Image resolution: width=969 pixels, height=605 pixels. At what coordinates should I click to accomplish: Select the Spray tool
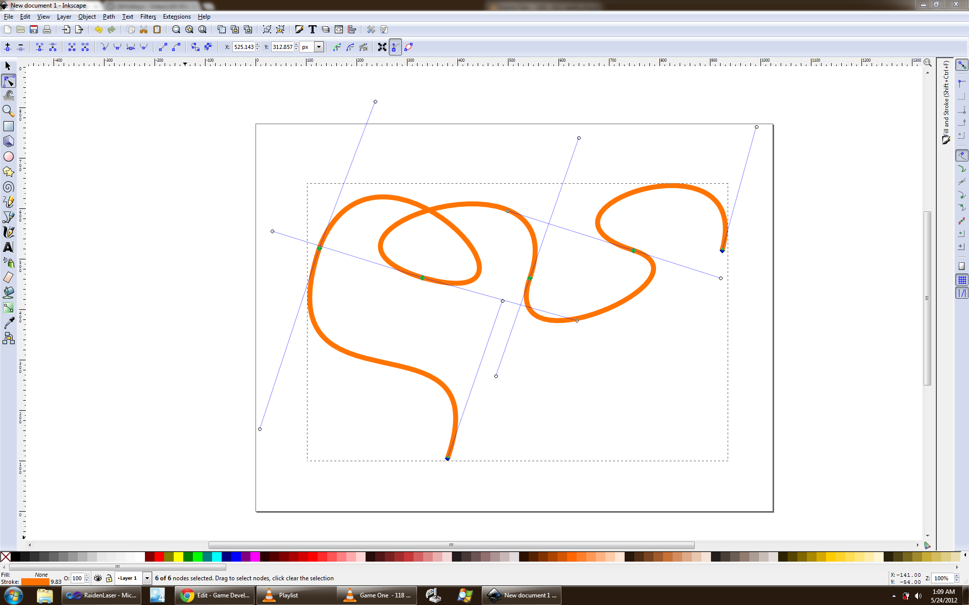(x=8, y=262)
